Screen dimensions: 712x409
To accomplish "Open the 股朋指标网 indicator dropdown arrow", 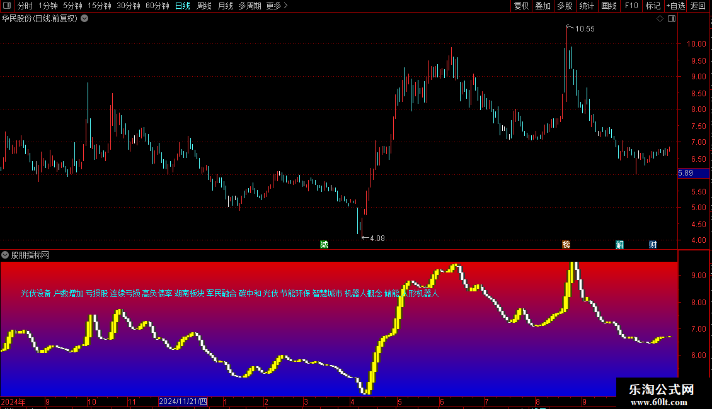I will pos(5,255).
